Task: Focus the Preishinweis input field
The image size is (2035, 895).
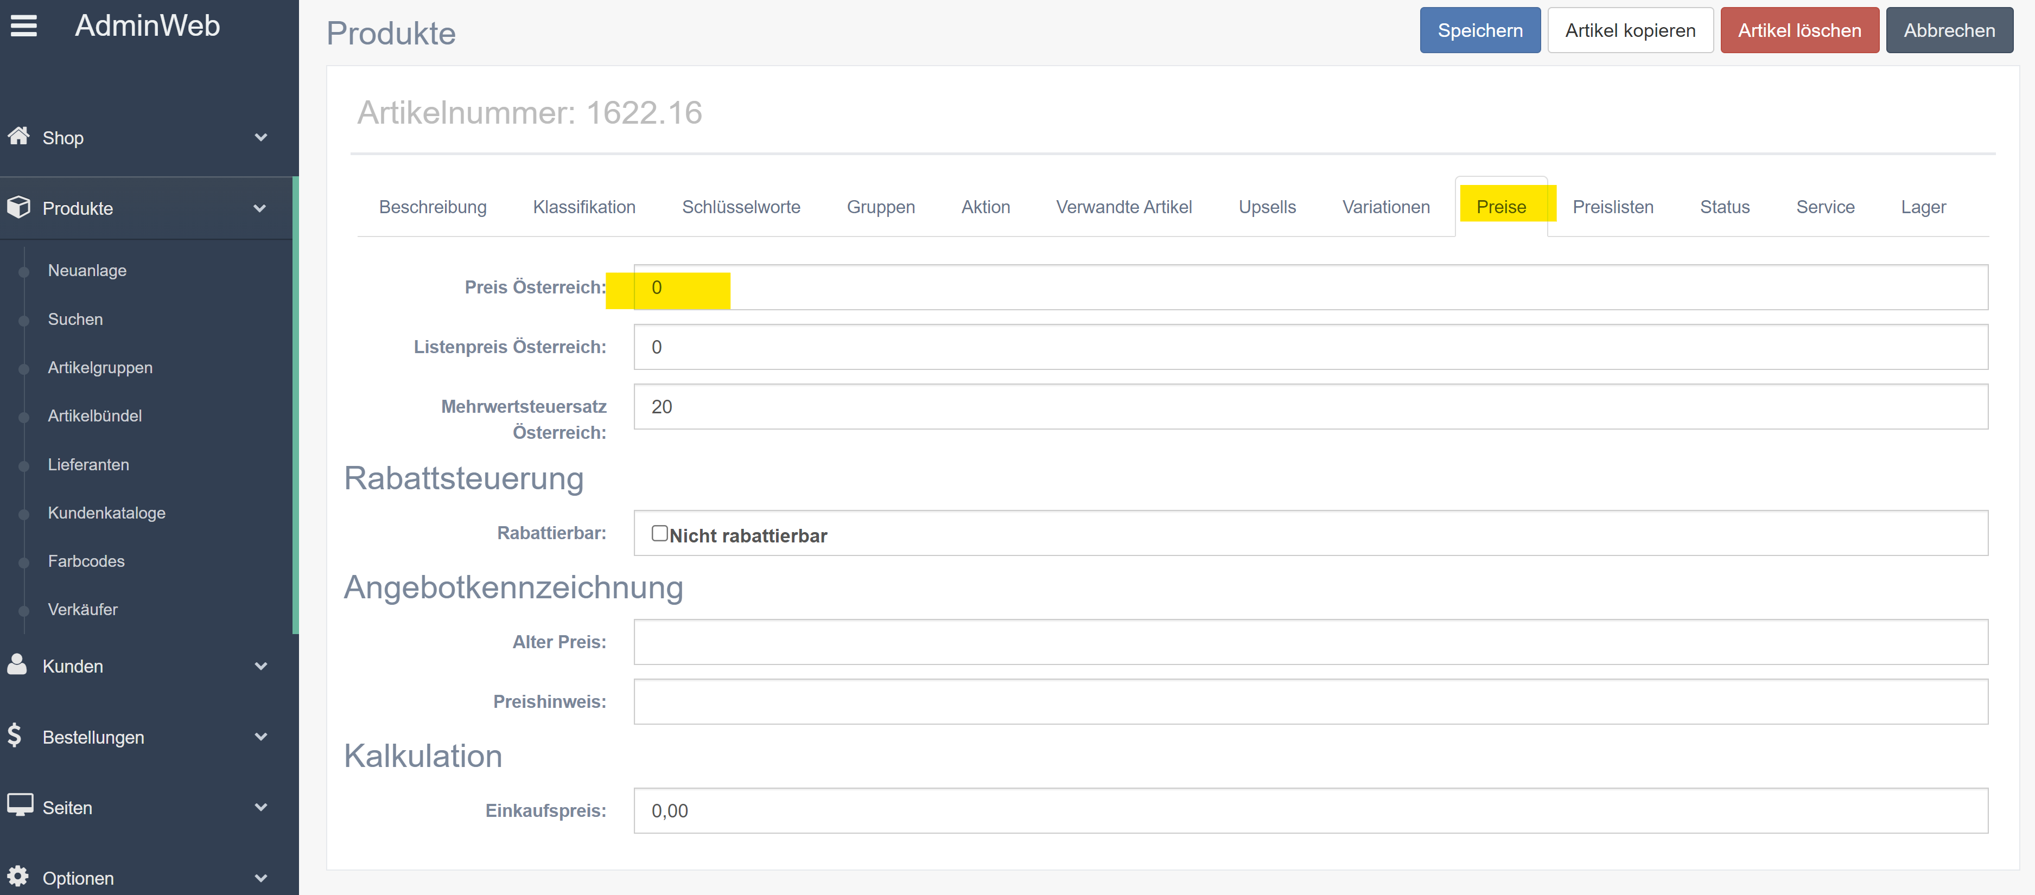Action: (x=1311, y=701)
